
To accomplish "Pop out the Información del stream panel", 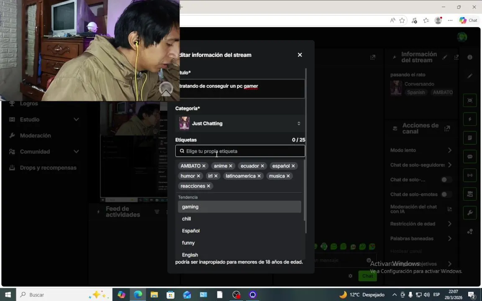I will point(456,57).
